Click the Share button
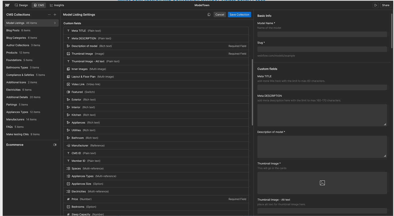Screen dimensions: 394x216 (386, 5)
